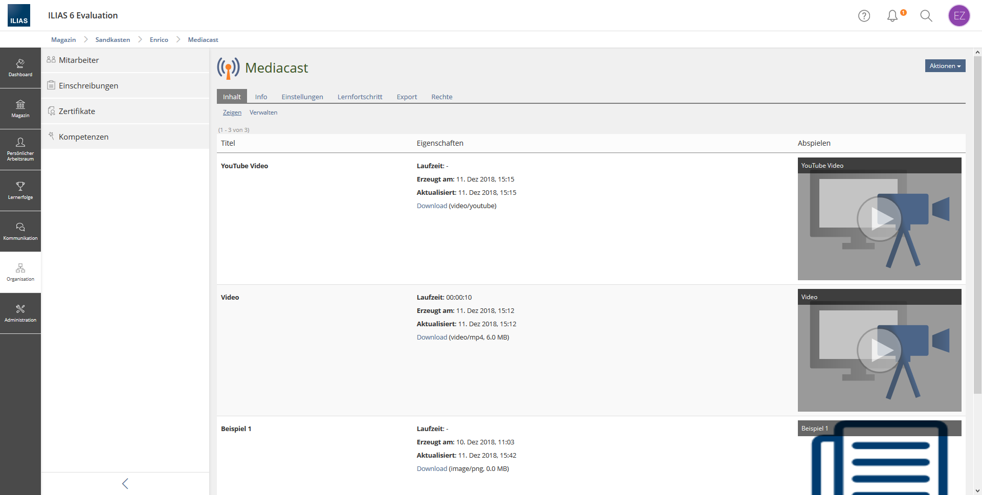
Task: Go to Magazin in the sidebar
Action: (20, 108)
